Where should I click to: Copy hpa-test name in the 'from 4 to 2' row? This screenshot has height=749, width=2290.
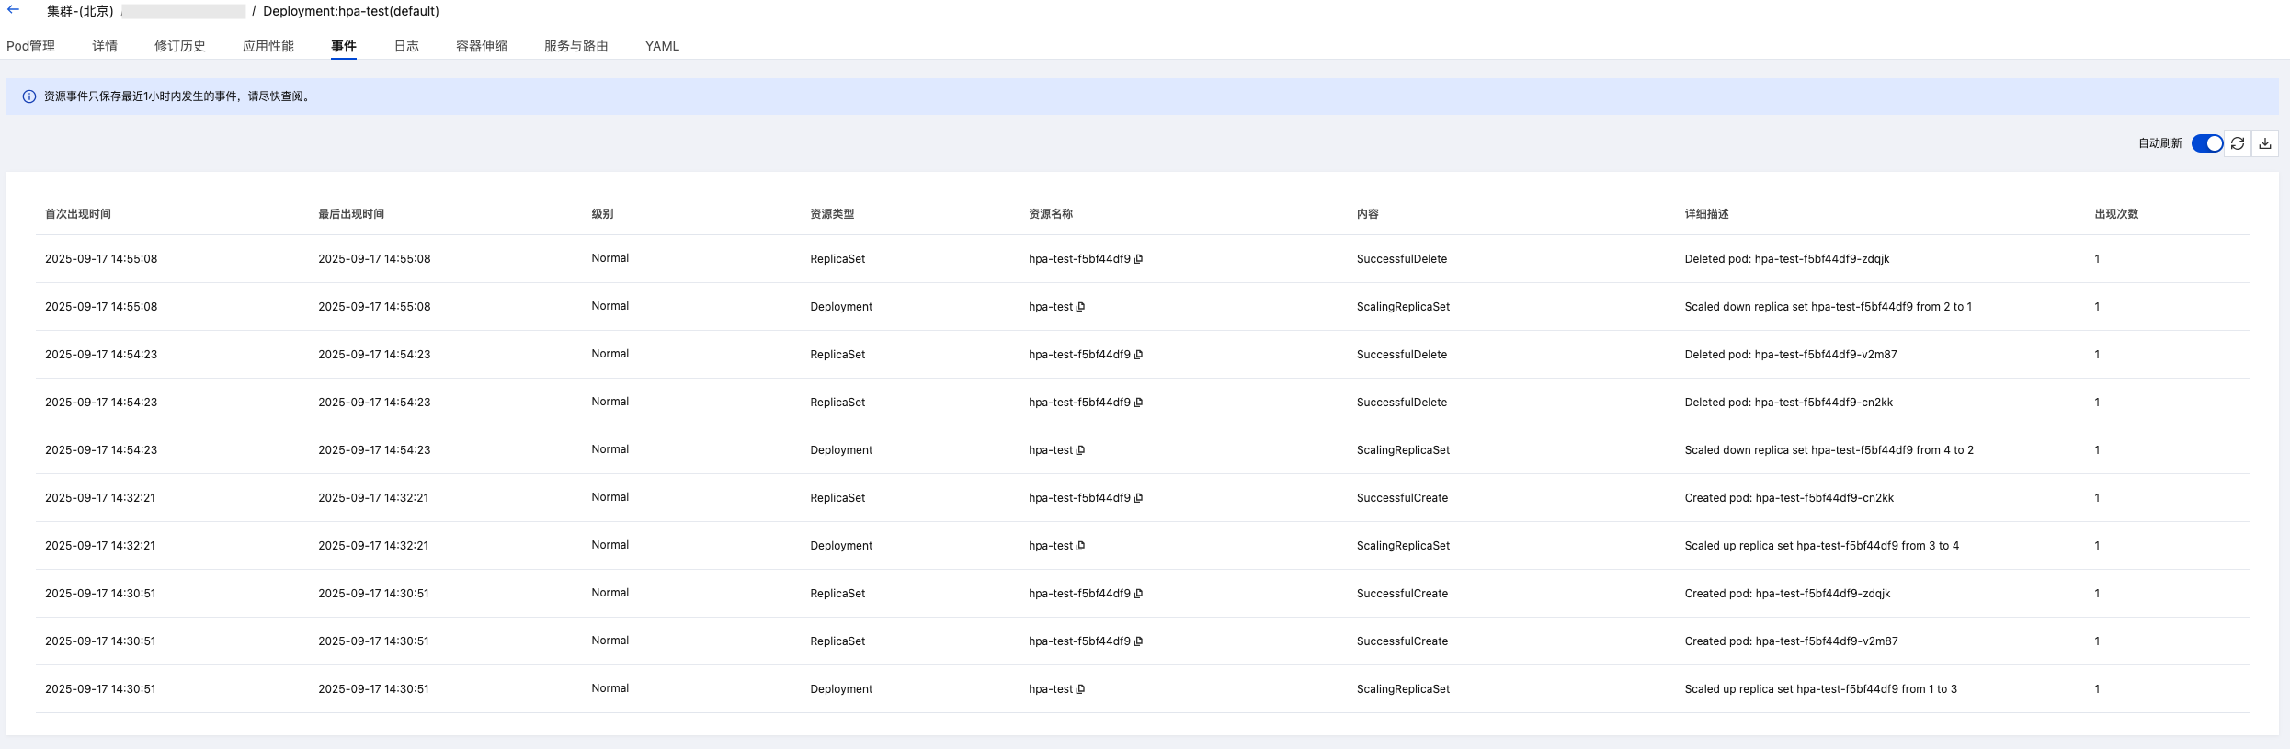[1080, 450]
